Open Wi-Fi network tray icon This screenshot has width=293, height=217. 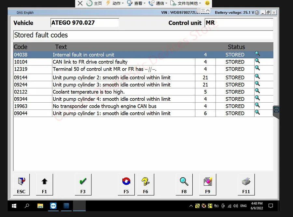pyautogui.click(x=230, y=206)
